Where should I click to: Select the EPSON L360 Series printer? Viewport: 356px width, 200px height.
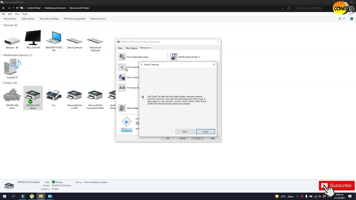click(12, 99)
